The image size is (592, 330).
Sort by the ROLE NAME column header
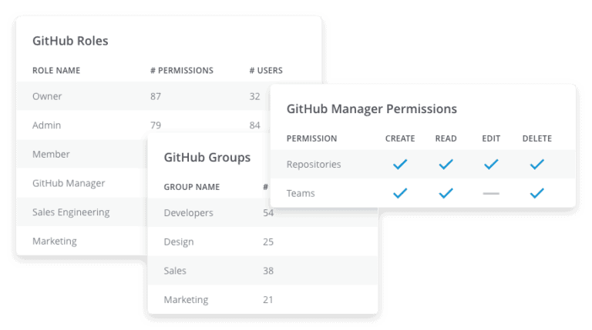(56, 71)
